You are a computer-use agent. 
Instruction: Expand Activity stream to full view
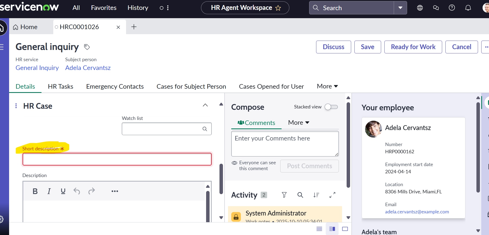pos(332,195)
